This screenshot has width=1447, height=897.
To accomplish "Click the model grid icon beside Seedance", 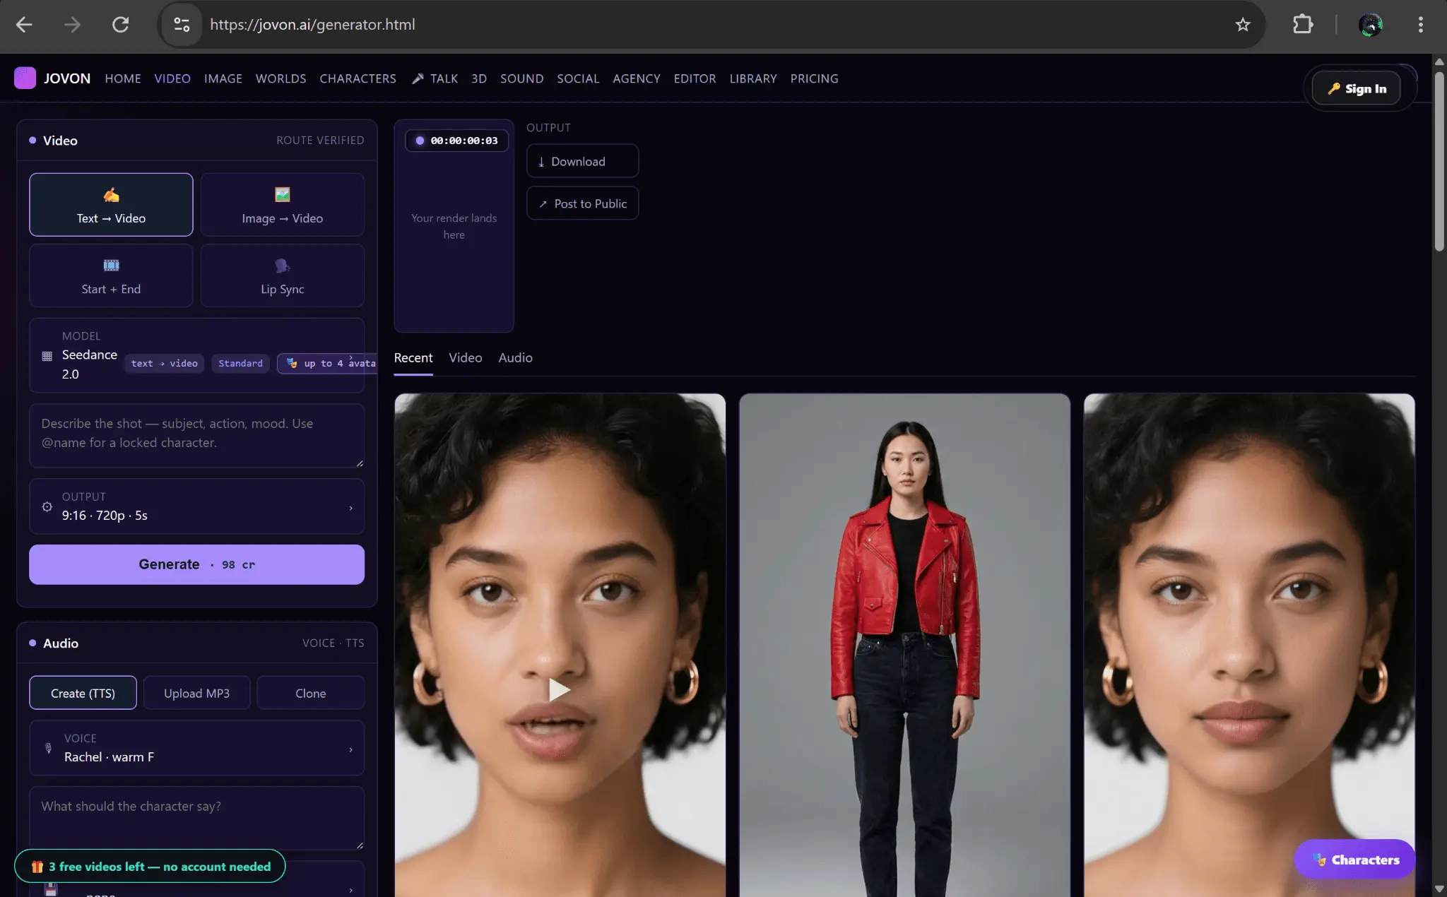I will [x=47, y=356].
